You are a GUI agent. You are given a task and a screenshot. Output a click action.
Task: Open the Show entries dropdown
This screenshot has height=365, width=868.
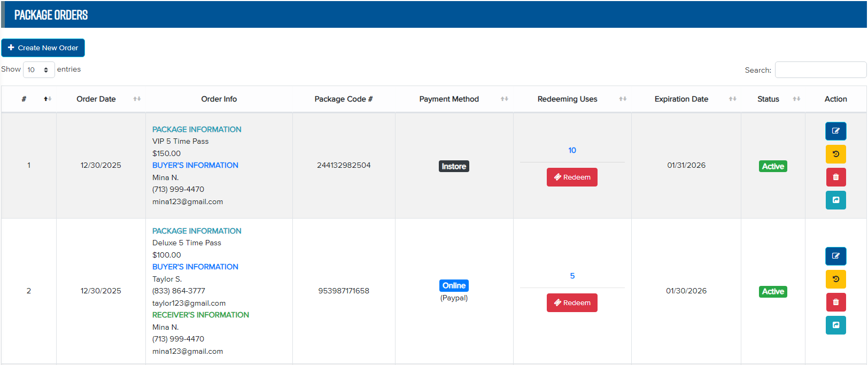tap(38, 70)
